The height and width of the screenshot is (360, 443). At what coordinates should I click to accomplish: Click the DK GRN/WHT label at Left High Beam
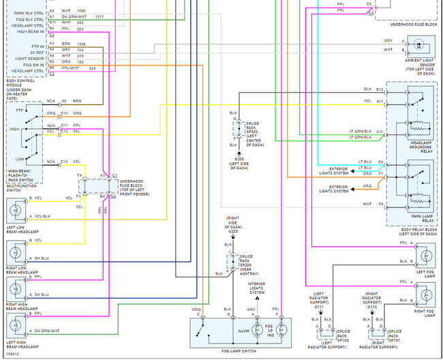[x=47, y=331]
